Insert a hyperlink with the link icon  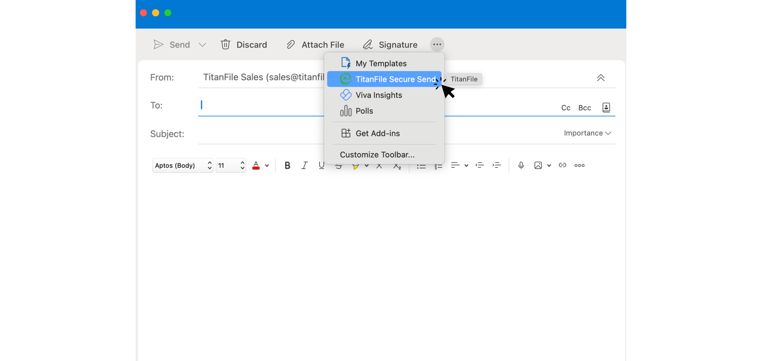point(562,165)
